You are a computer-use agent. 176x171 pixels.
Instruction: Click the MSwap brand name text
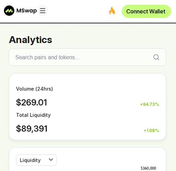point(26,11)
